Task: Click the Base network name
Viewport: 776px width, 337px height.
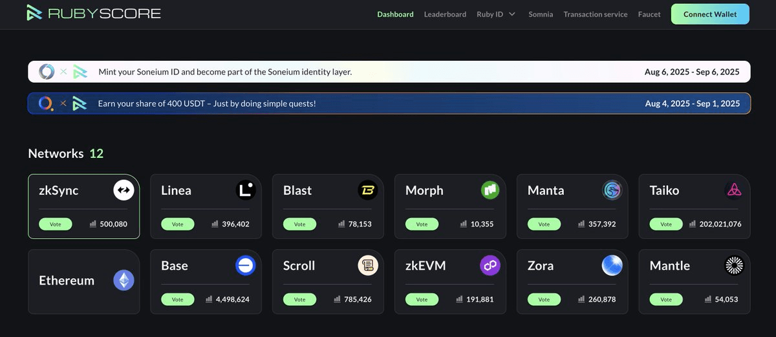Action: [x=175, y=265]
